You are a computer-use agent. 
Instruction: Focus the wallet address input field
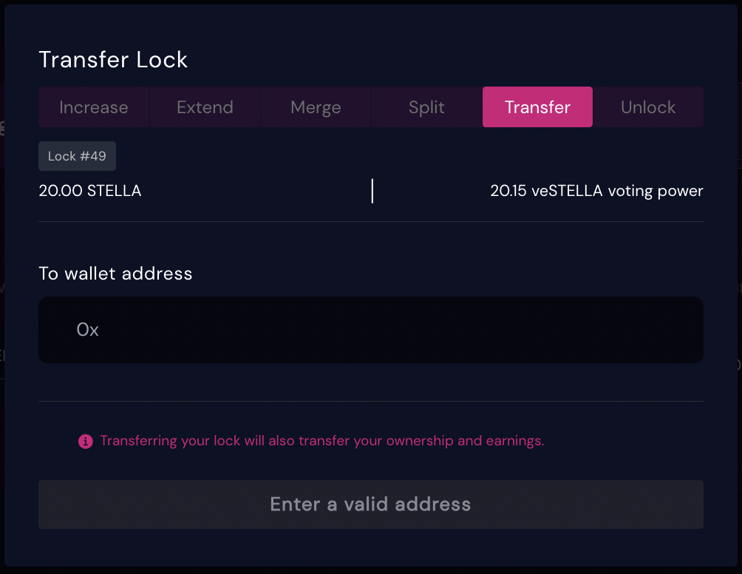pyautogui.click(x=371, y=330)
